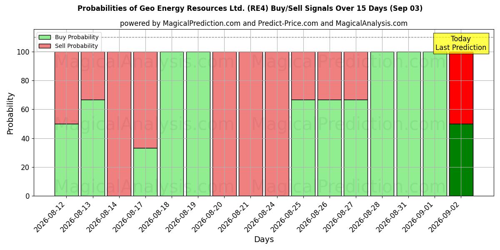The image size is (500, 250).
Task: Click the Buy Probability legend swatch
Action: tap(45, 37)
